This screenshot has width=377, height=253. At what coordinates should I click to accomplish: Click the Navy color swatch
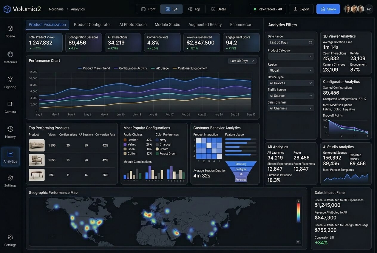tap(157, 140)
